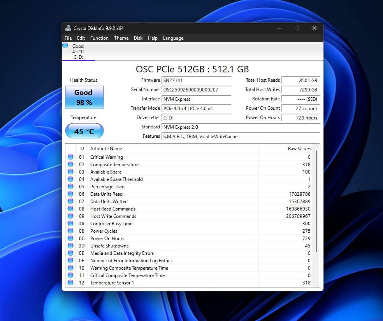Click the 45 °C temperature button
383x321 pixels.
pos(84,131)
